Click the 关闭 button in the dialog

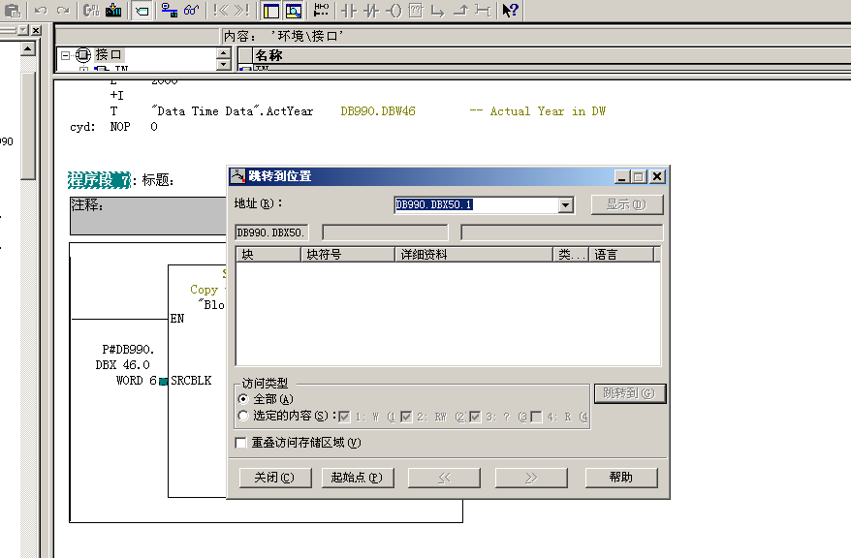[x=273, y=478]
